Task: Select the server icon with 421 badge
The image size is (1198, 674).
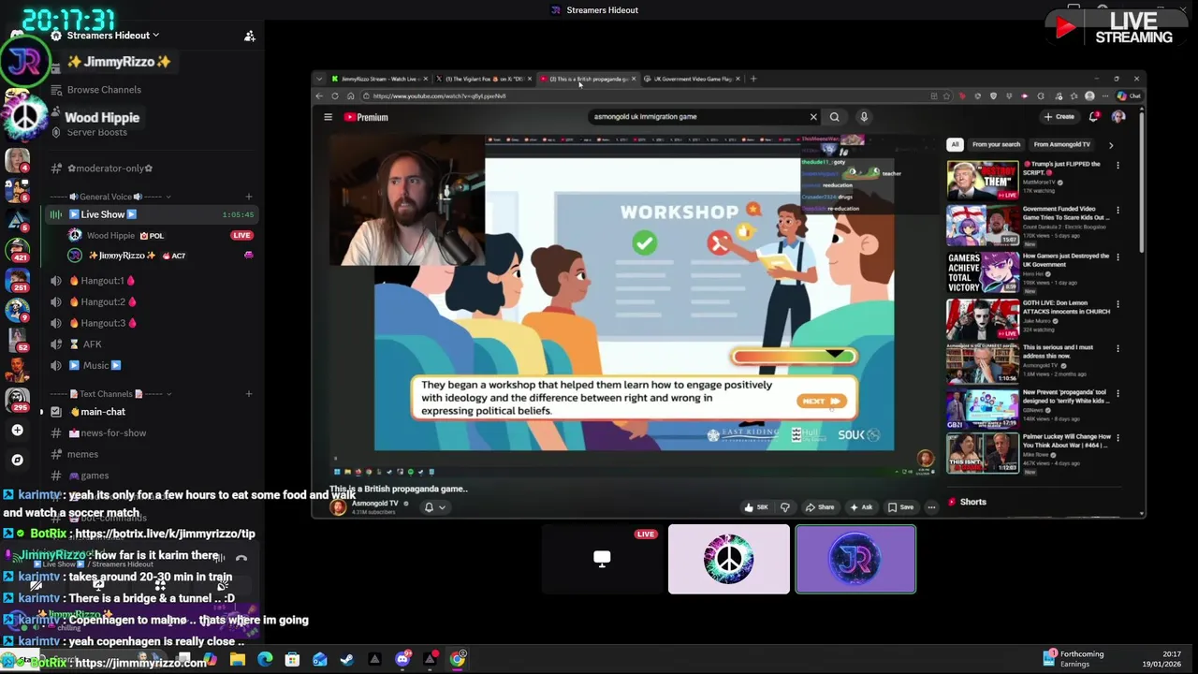Action: tap(18, 249)
